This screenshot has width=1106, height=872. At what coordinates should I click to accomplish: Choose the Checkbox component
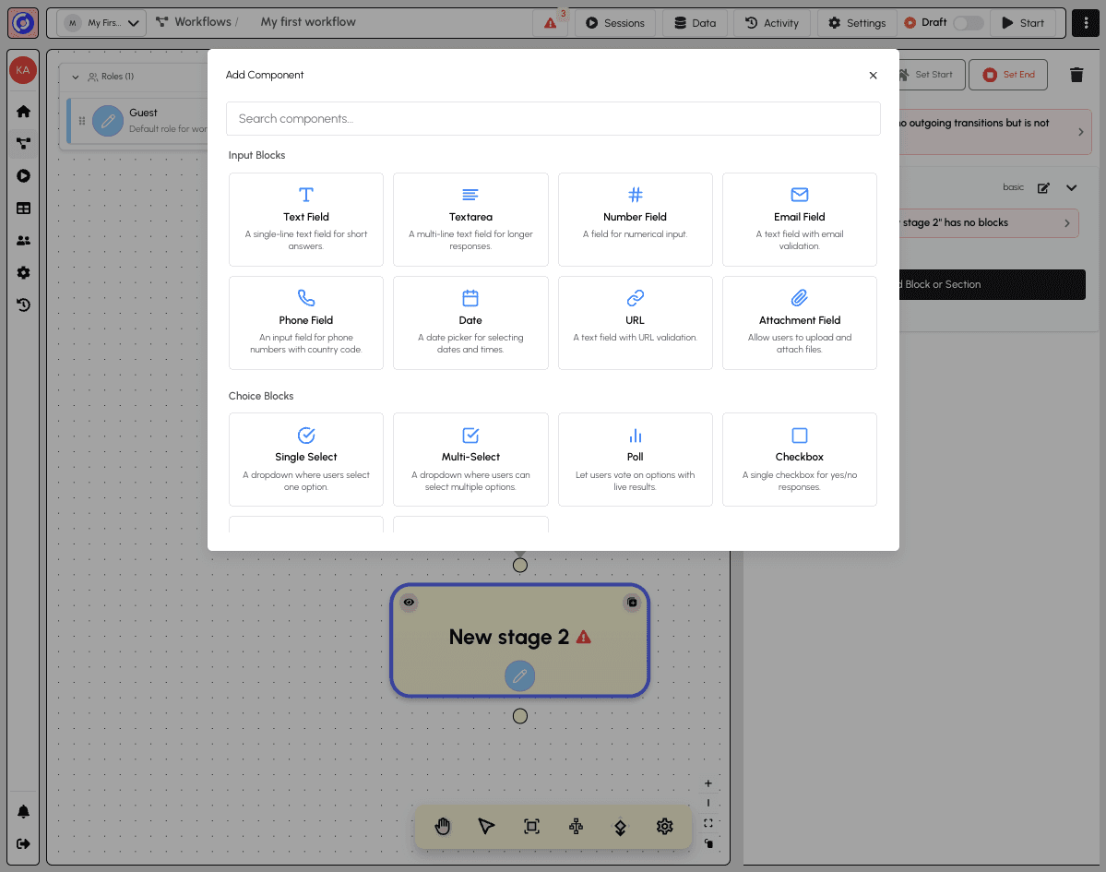[x=799, y=459]
